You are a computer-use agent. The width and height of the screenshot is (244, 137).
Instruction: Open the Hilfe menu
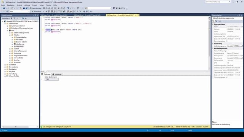coord(55,5)
